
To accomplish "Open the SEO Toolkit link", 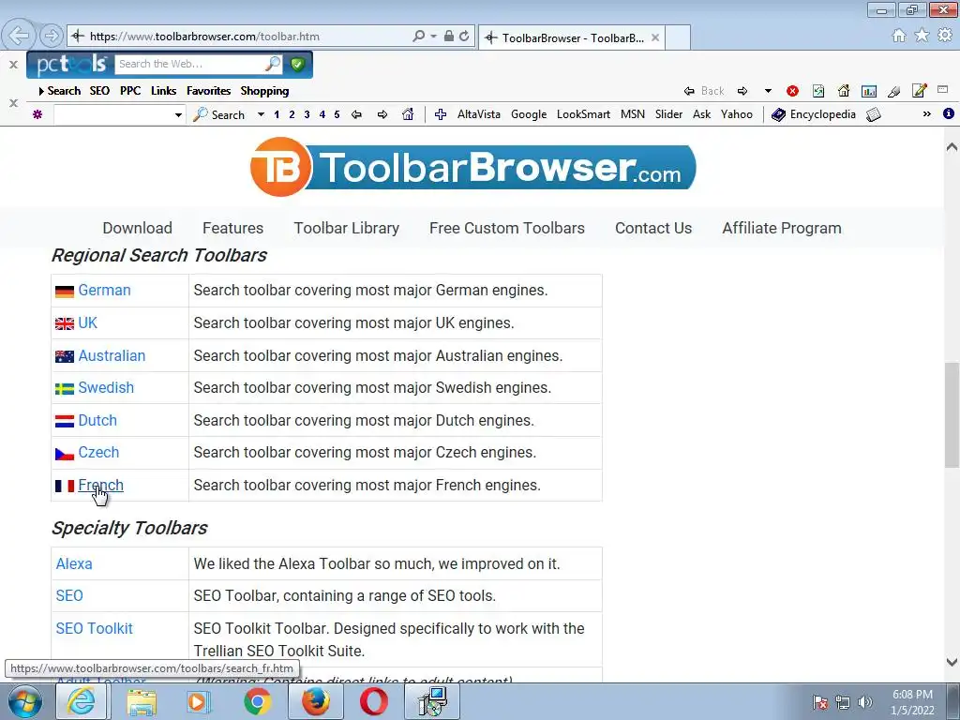I will (95, 629).
